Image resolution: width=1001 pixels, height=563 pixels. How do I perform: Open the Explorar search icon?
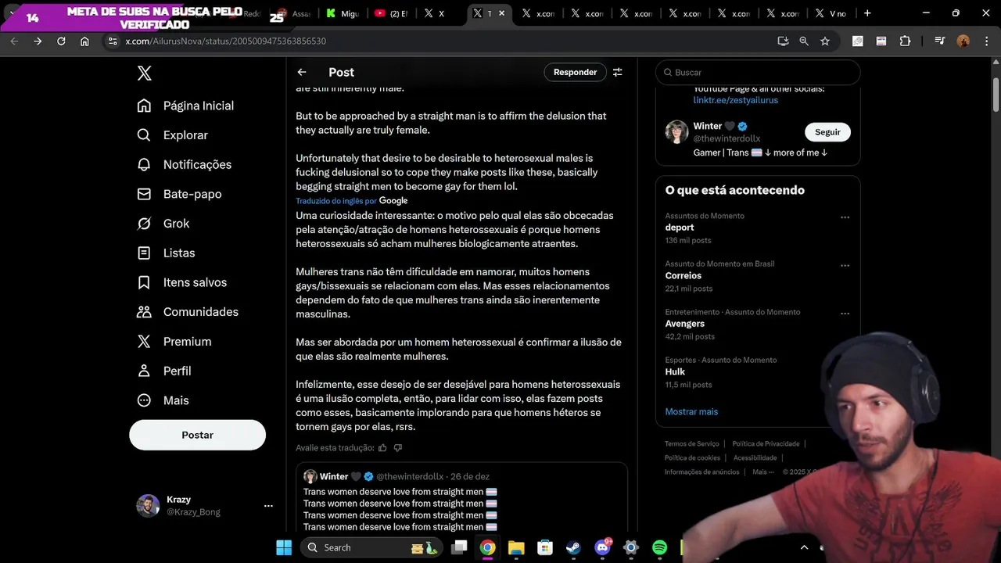coord(144,135)
